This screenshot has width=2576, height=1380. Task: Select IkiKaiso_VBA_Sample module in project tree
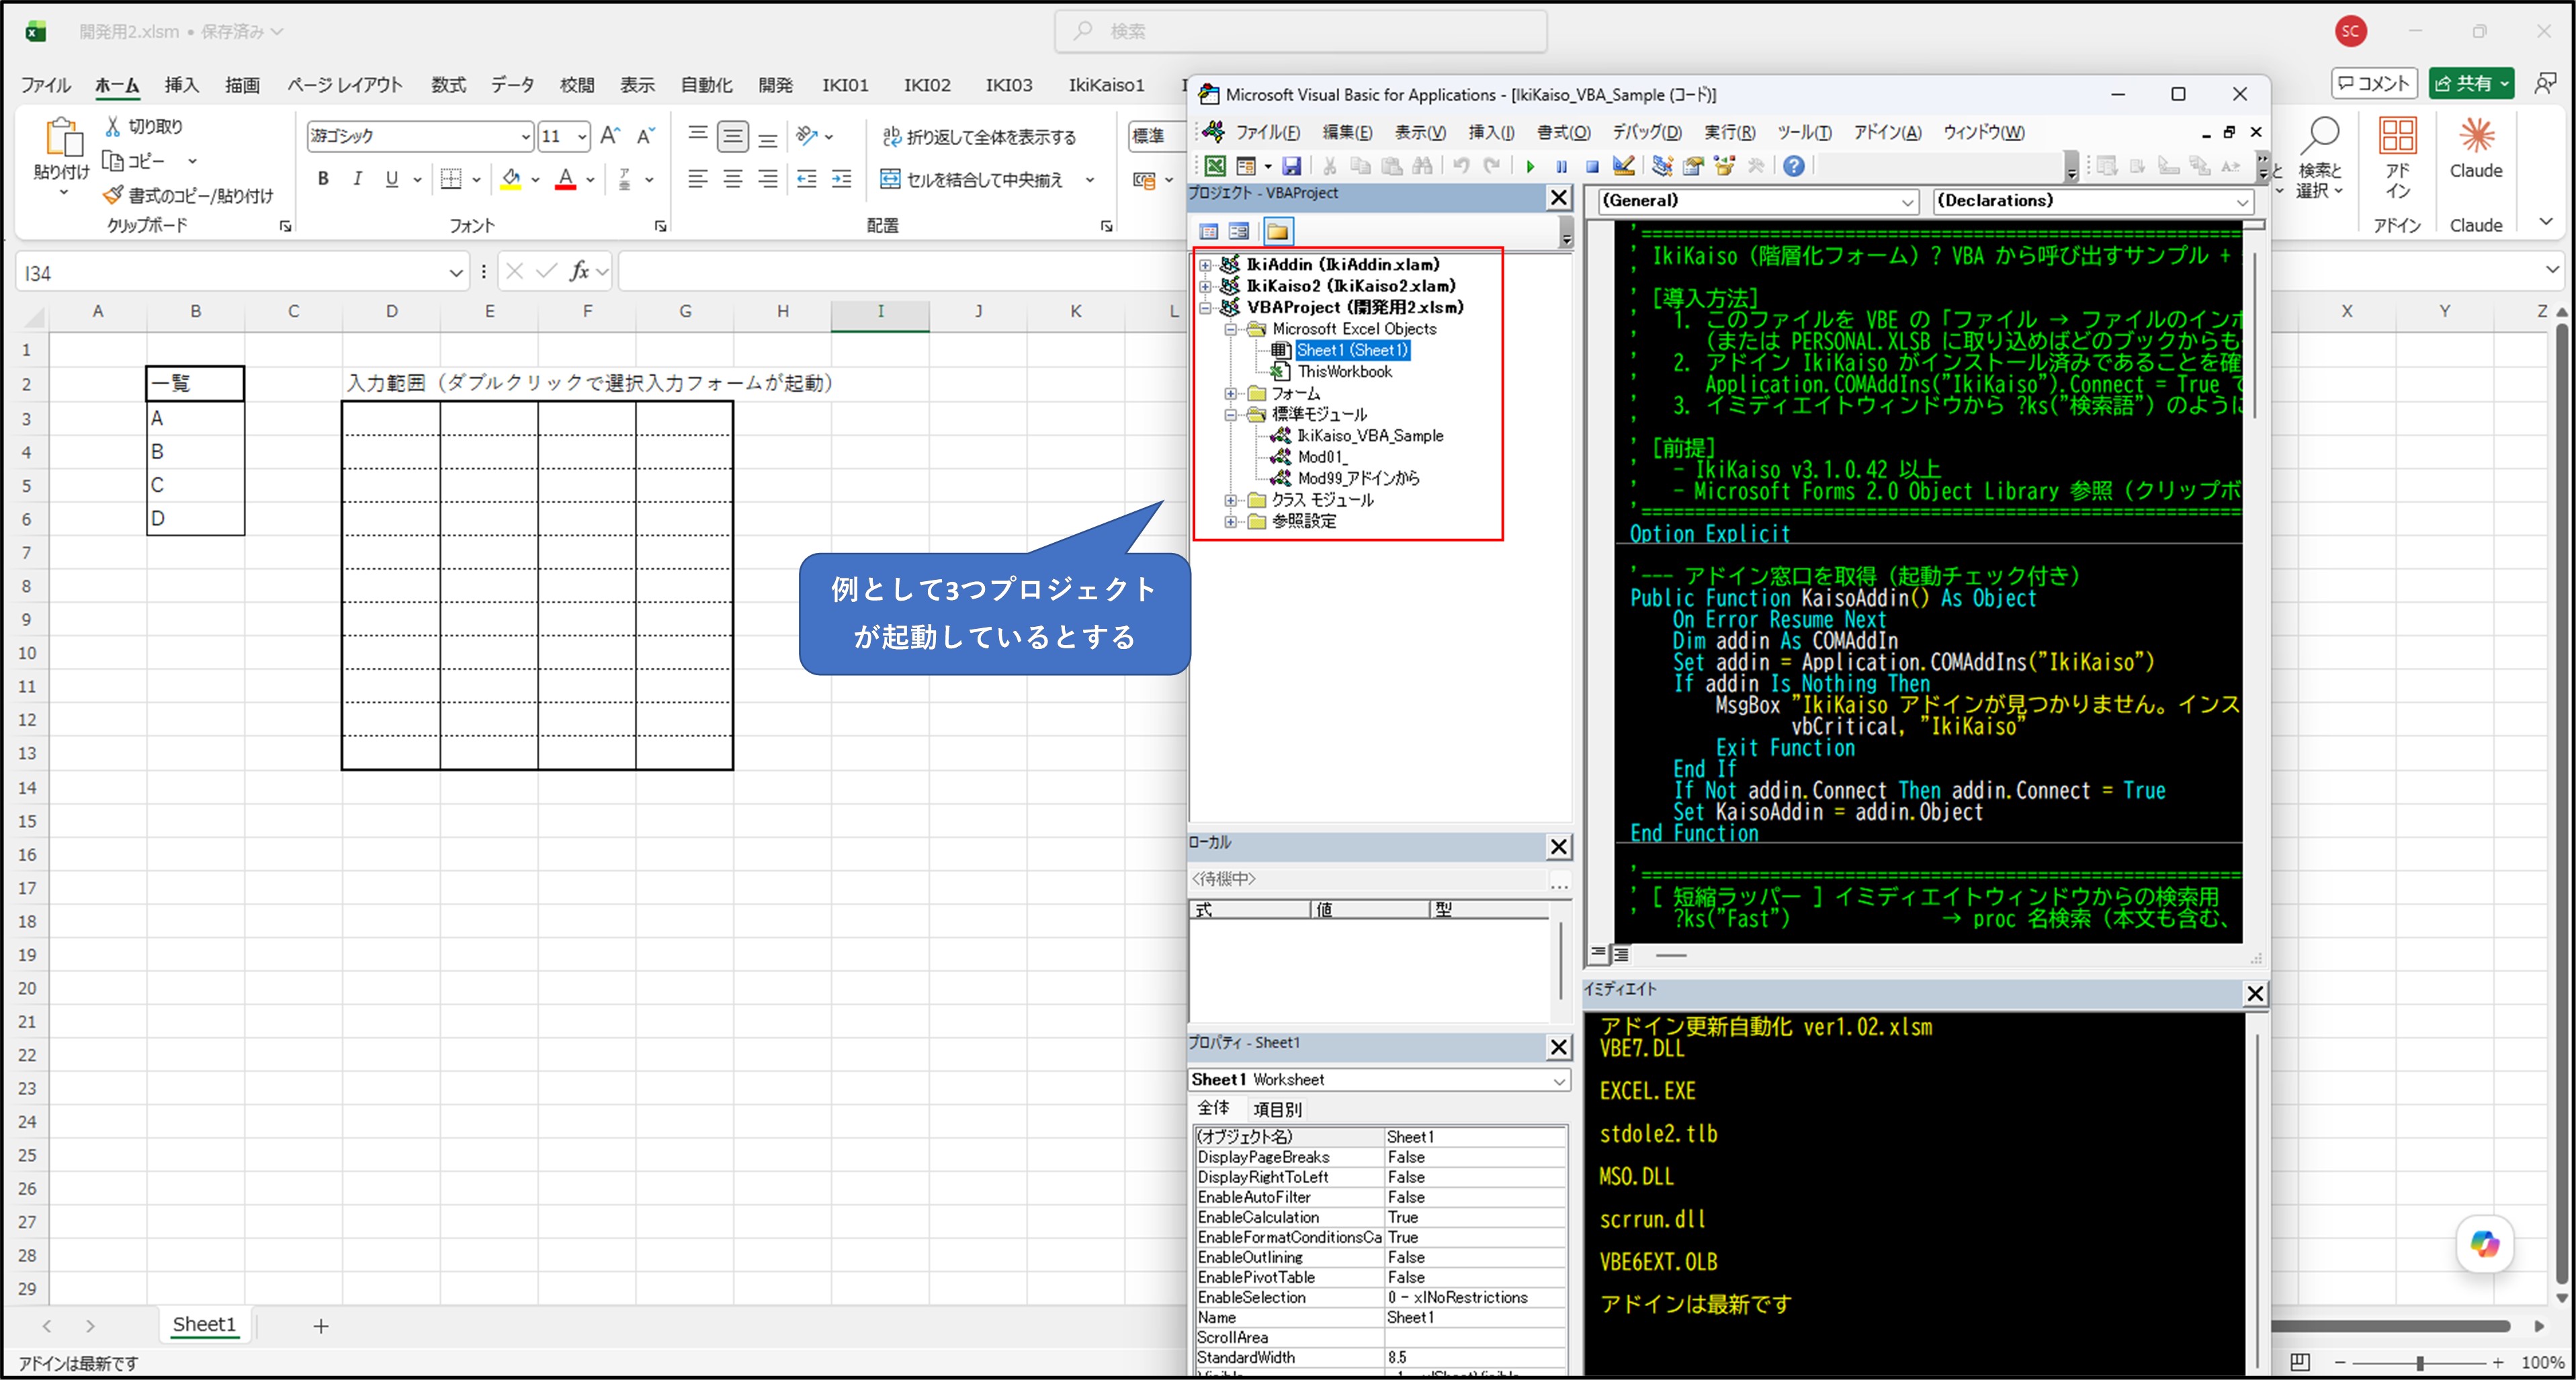(1370, 436)
